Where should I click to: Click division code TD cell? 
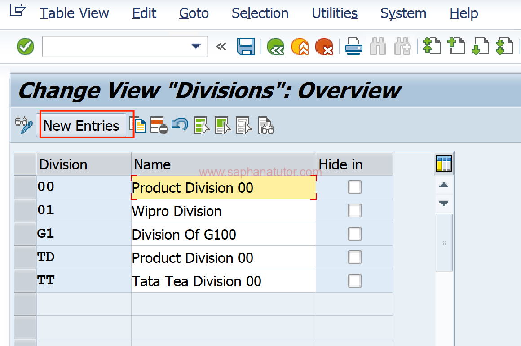84,257
